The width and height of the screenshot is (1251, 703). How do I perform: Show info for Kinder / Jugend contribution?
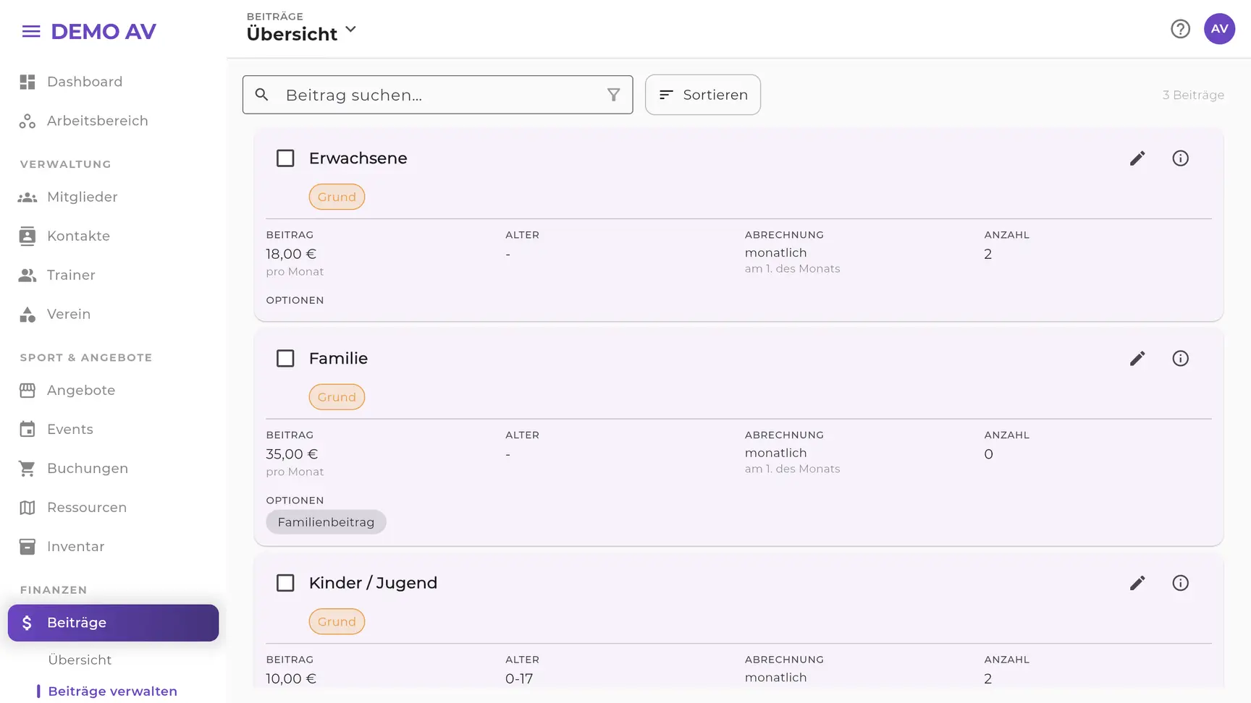click(x=1180, y=583)
